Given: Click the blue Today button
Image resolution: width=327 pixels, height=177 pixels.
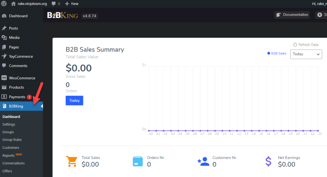Looking at the screenshot, I should 74,100.
